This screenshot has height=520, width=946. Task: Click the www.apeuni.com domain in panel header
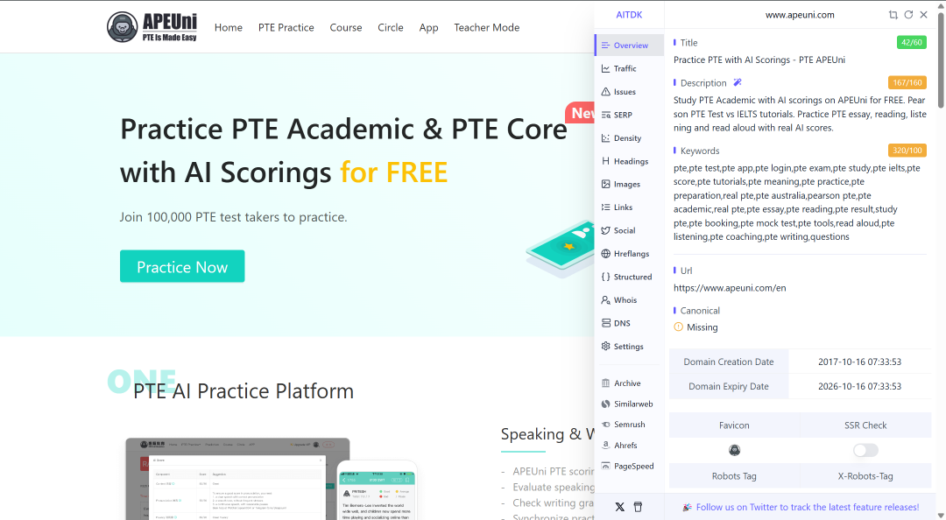(x=800, y=15)
